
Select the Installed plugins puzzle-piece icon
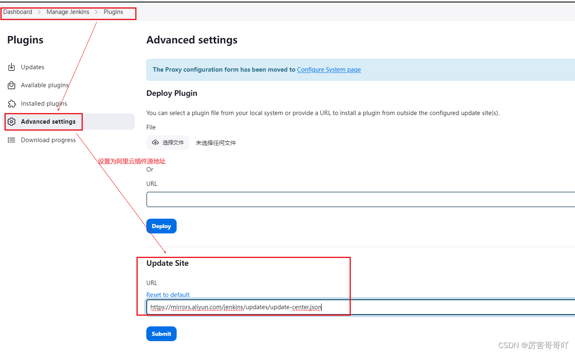11,103
